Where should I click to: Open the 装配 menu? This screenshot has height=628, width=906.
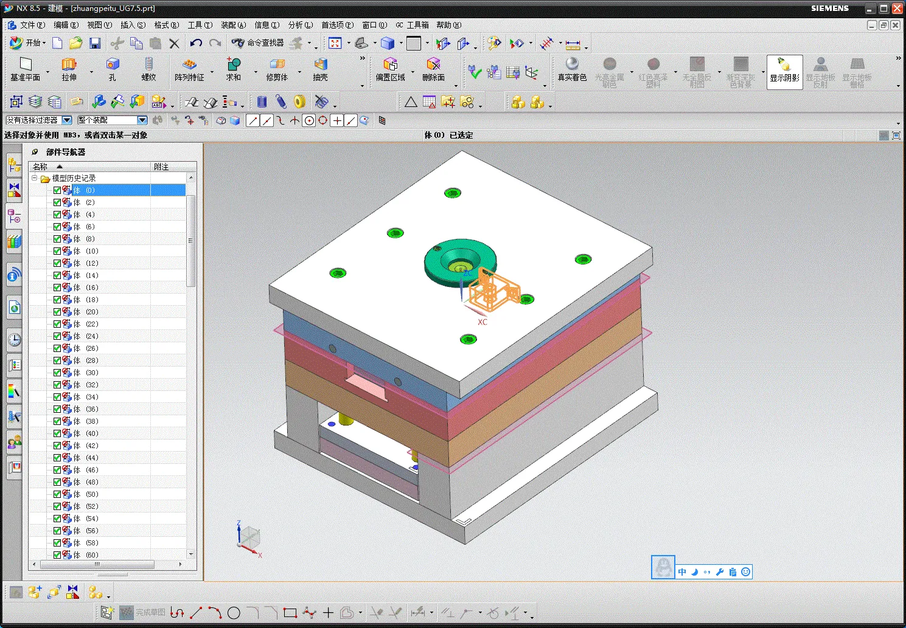233,25
